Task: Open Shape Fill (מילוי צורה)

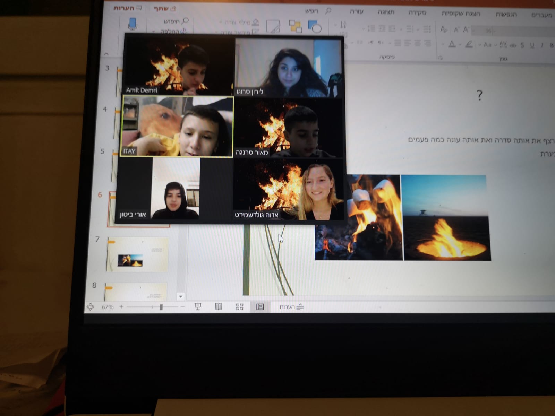Action: [x=240, y=23]
